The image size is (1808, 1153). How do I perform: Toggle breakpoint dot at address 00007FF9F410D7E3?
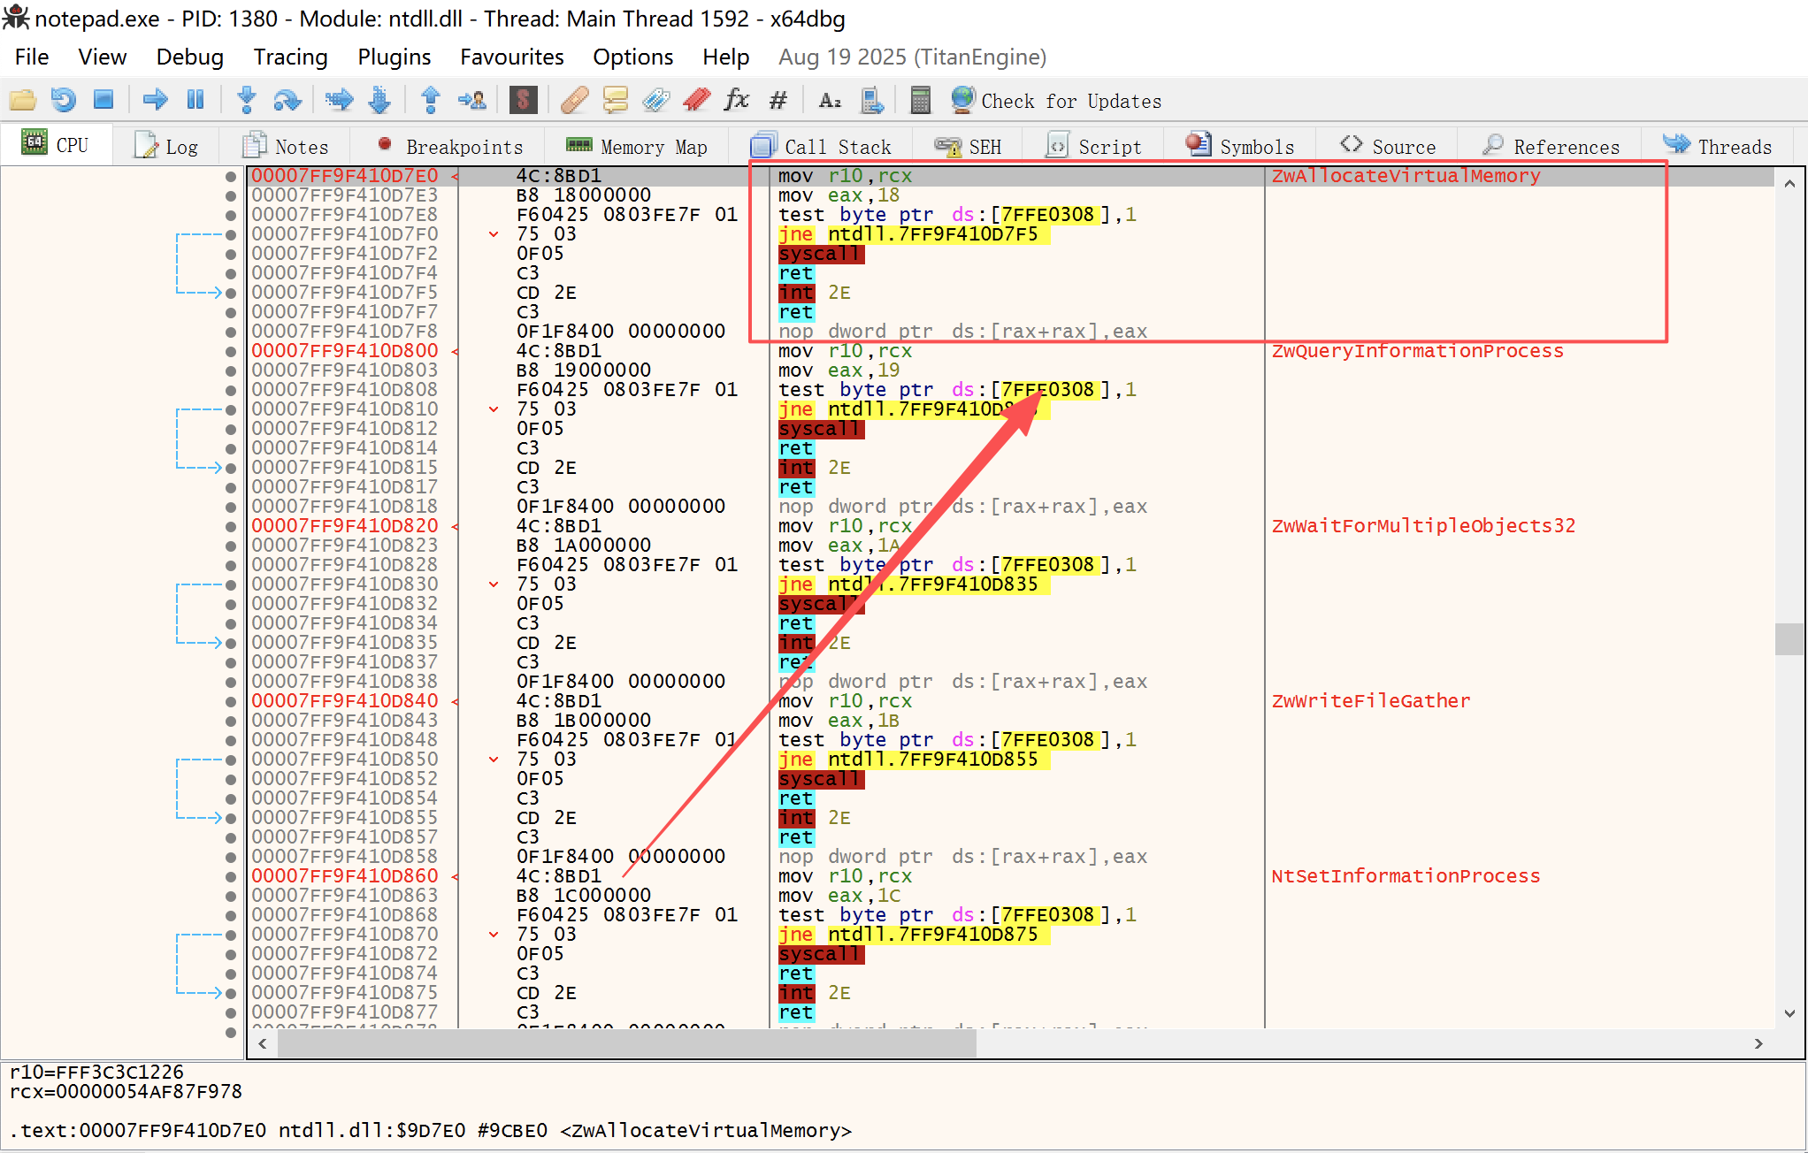pos(231,195)
